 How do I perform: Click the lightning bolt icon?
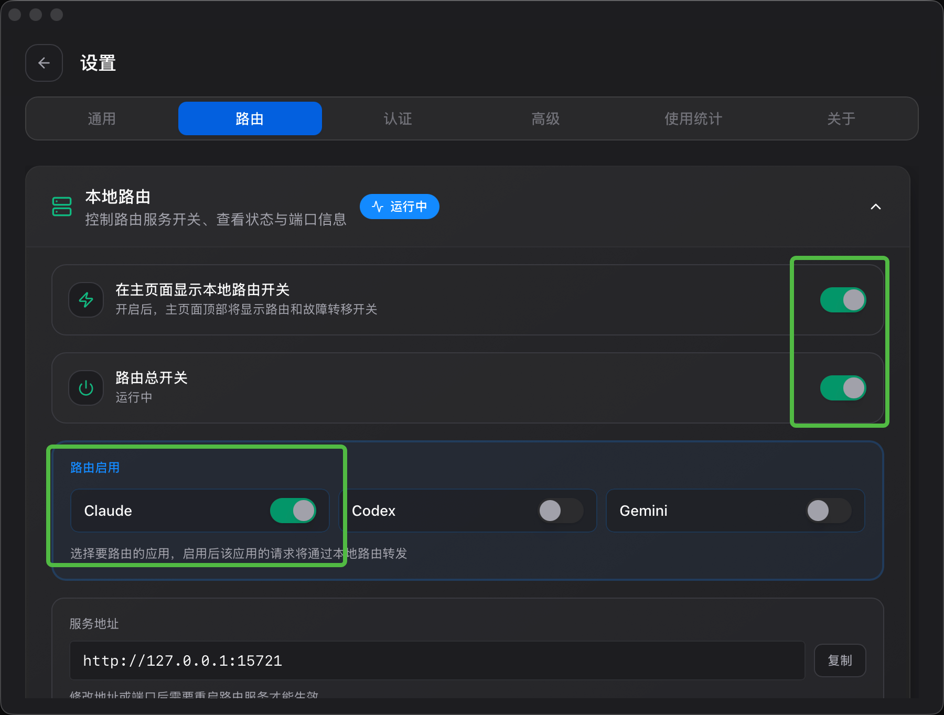pyautogui.click(x=86, y=300)
